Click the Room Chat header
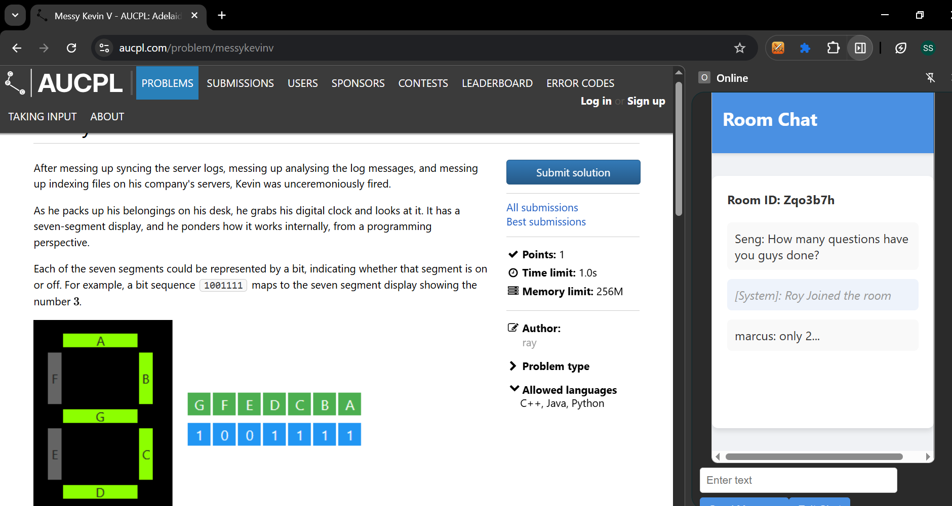Viewport: 952px width, 506px height. click(x=770, y=120)
